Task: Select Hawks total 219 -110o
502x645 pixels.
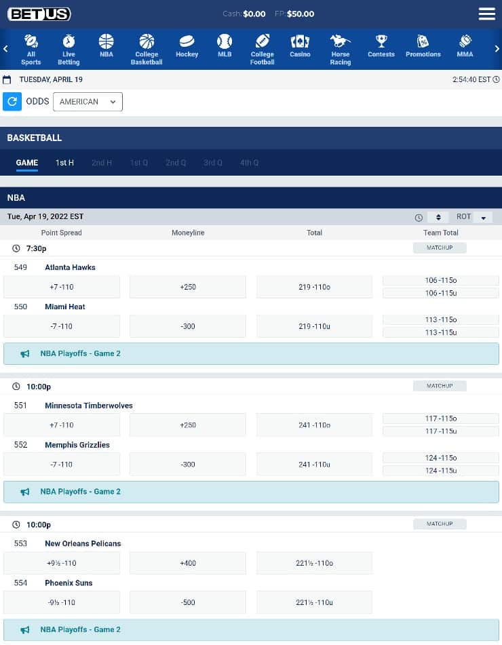Action: (x=314, y=287)
